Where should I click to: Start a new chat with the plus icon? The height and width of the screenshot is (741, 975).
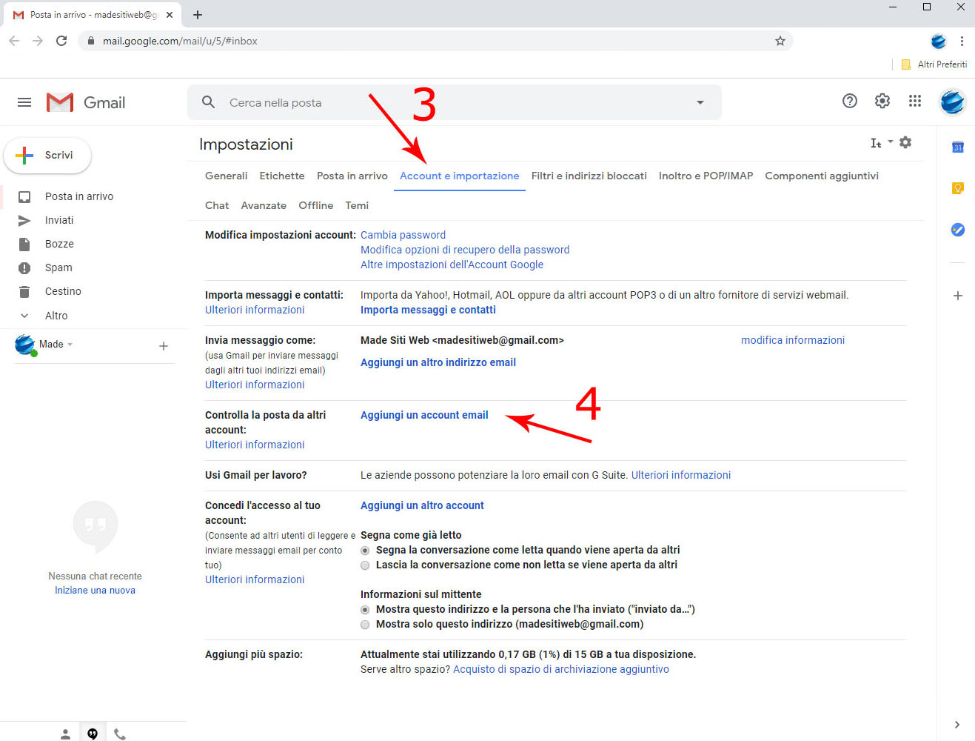click(x=164, y=346)
